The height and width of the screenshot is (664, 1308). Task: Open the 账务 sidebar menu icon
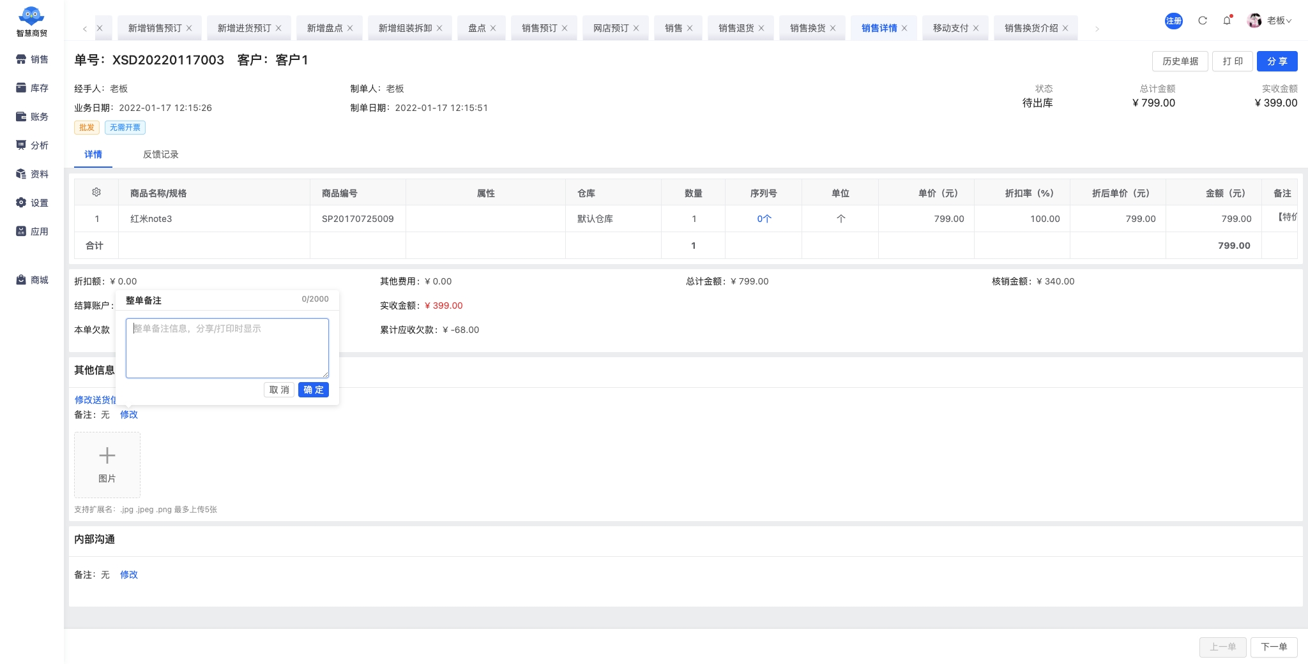pyautogui.click(x=21, y=117)
